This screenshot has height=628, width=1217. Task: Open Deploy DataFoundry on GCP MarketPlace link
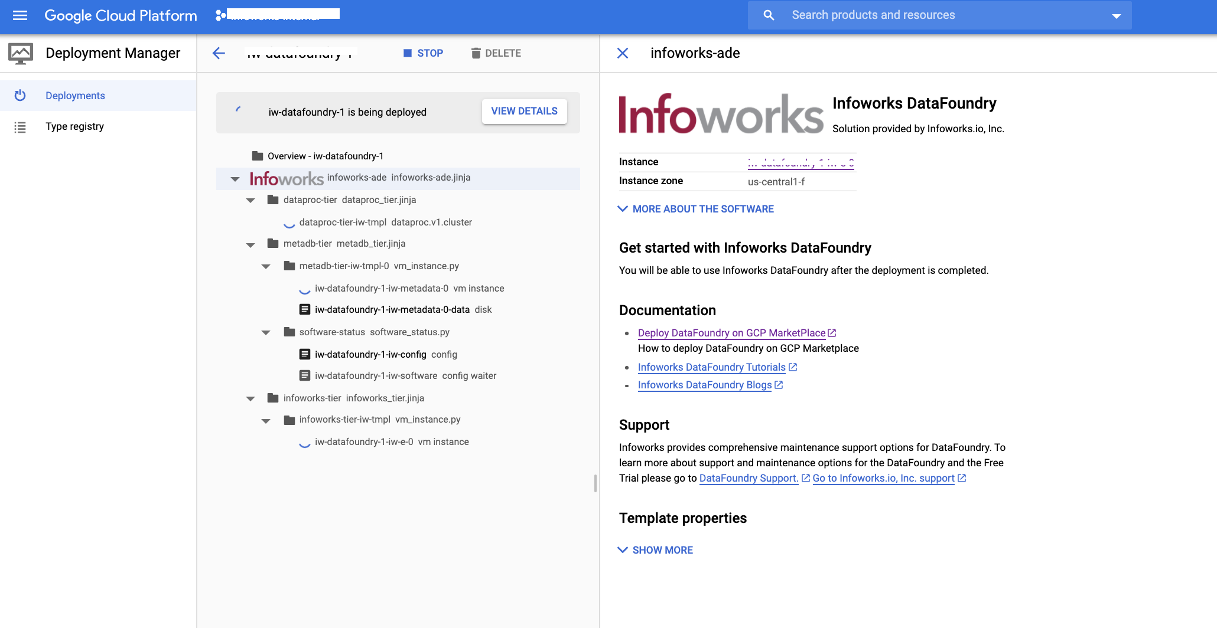pyautogui.click(x=731, y=333)
